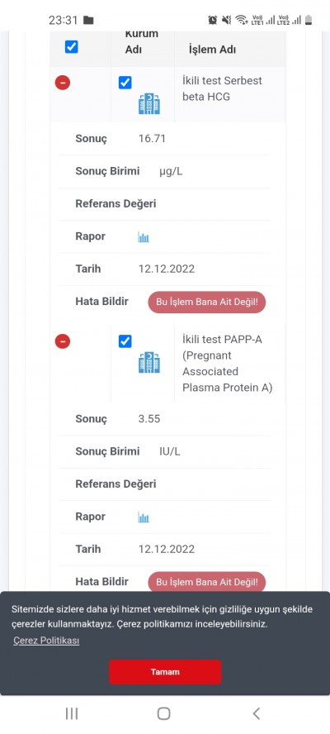Viewport: 330px width, 734px height.
Task: Click the hospital icon beside PAPP-A test
Action: [149, 362]
